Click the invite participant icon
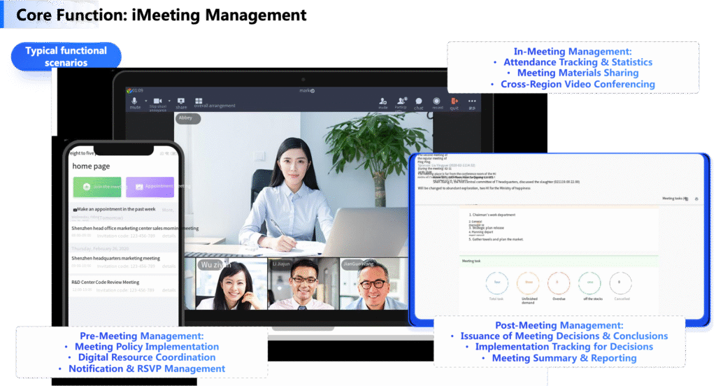This screenshot has height=386, width=716. pos(383,101)
